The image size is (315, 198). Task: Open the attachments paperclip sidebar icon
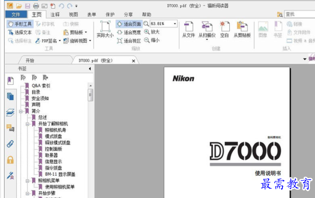(10, 144)
